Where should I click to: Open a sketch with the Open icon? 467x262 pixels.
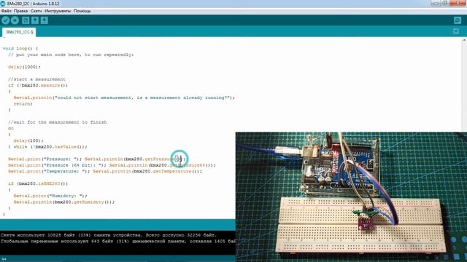tap(35, 20)
